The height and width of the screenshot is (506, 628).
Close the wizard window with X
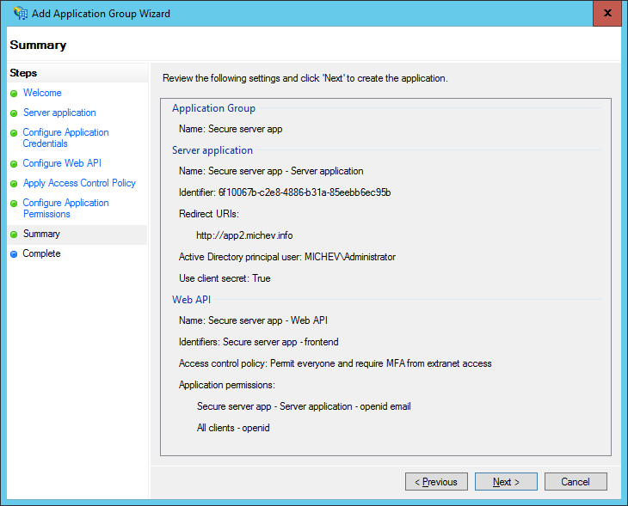click(x=607, y=13)
